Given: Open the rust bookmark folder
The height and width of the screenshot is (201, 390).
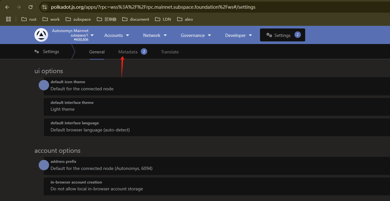Looking at the screenshot, I should pyautogui.click(x=29, y=19).
